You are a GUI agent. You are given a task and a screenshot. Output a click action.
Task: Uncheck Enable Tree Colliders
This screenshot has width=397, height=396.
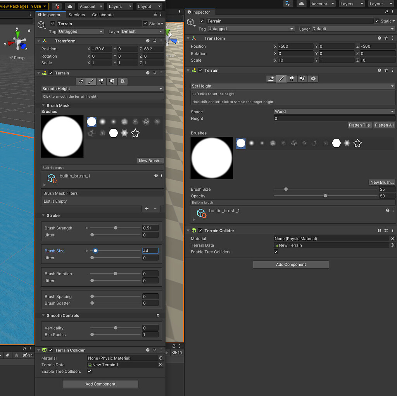[x=89, y=371]
